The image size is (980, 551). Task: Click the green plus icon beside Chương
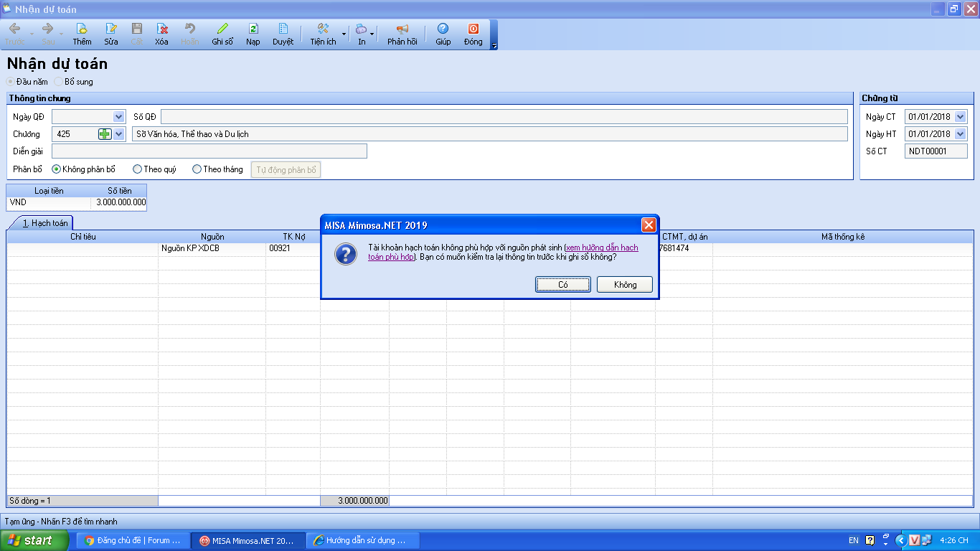(105, 134)
